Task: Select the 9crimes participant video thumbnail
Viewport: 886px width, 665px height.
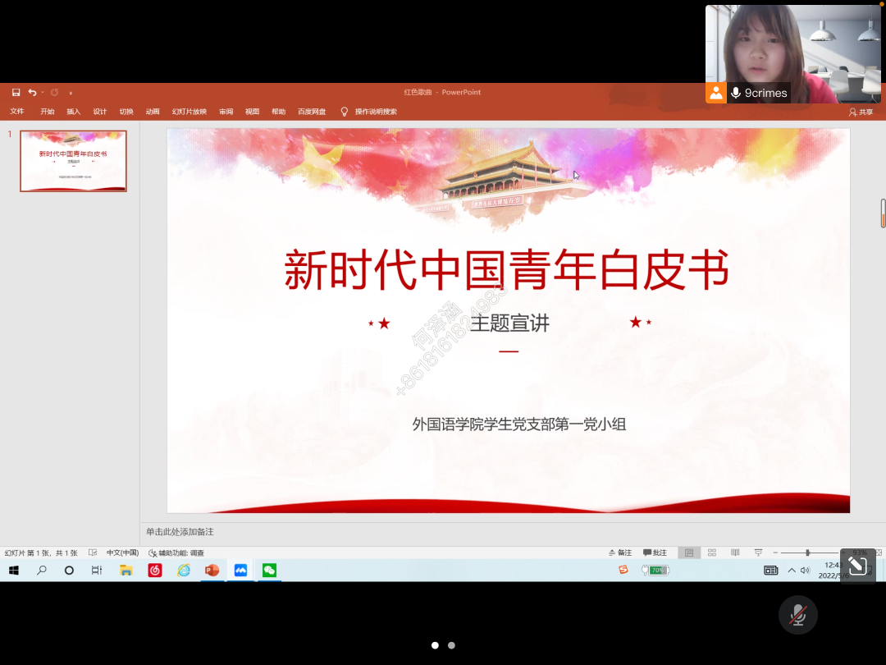Action: pyautogui.click(x=792, y=54)
